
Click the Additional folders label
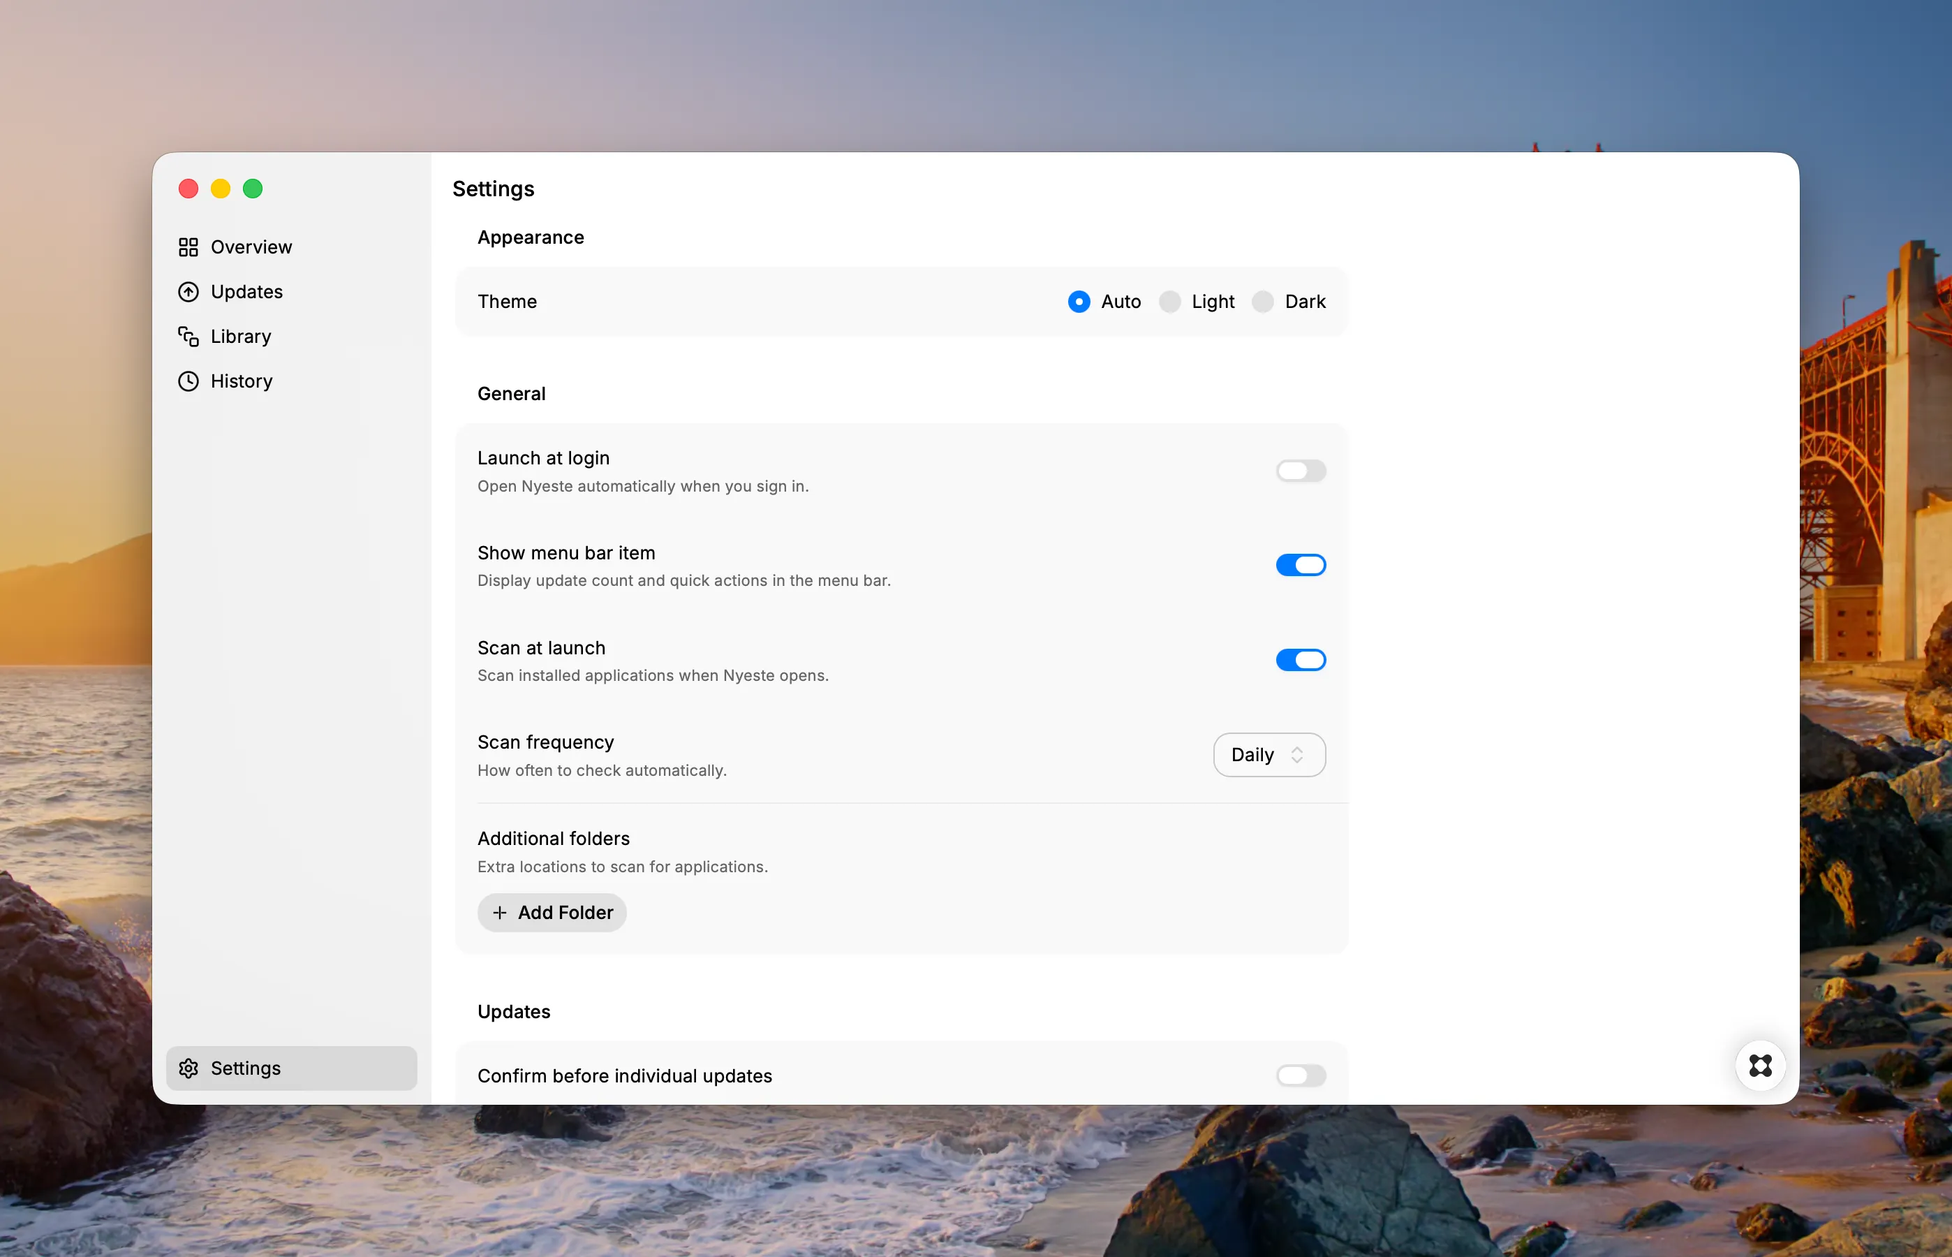(x=554, y=839)
